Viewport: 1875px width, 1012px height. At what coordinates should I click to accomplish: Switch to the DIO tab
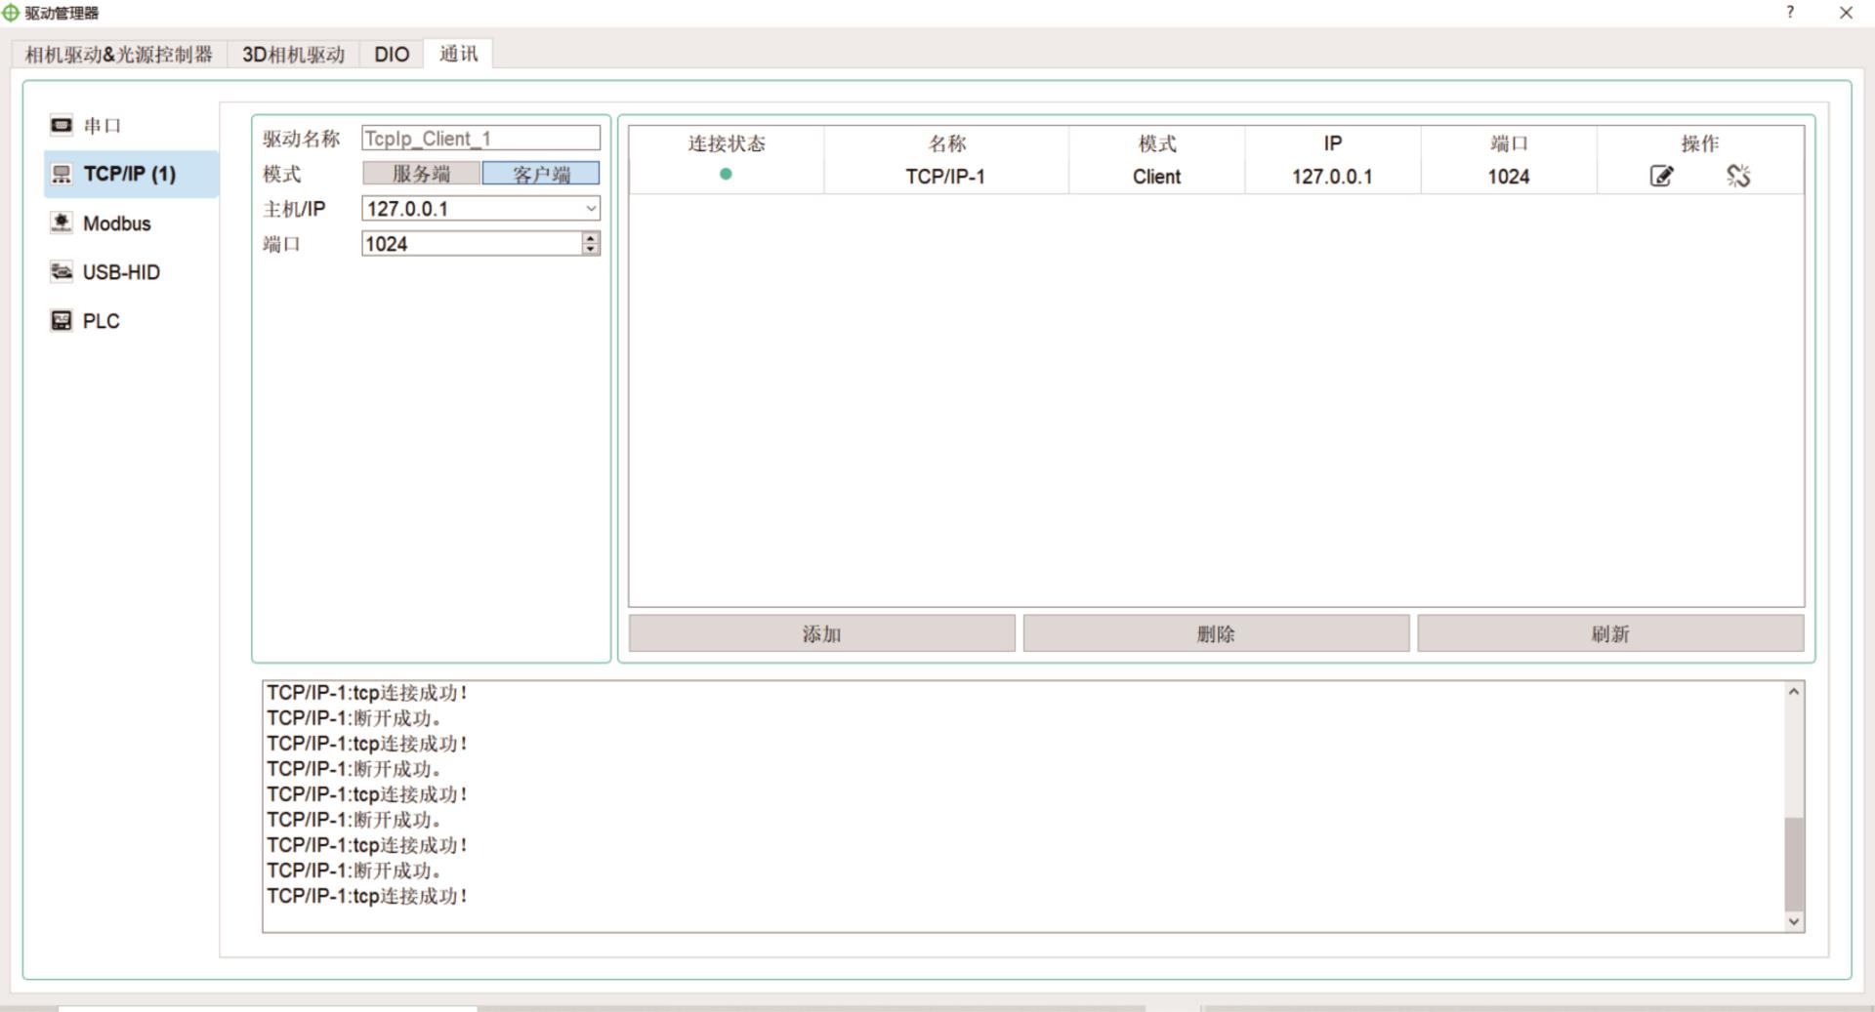(391, 54)
